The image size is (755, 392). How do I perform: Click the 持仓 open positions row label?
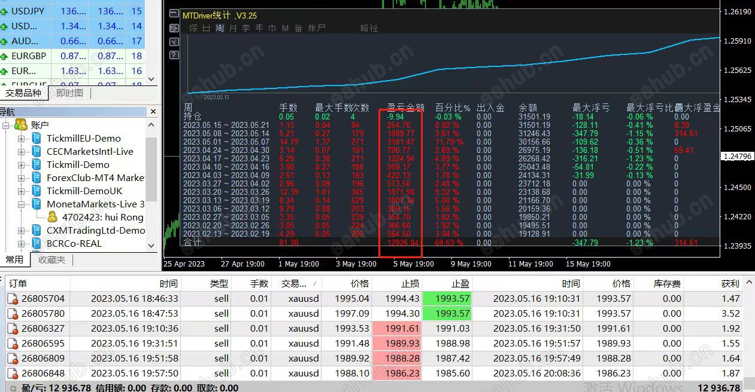(192, 117)
